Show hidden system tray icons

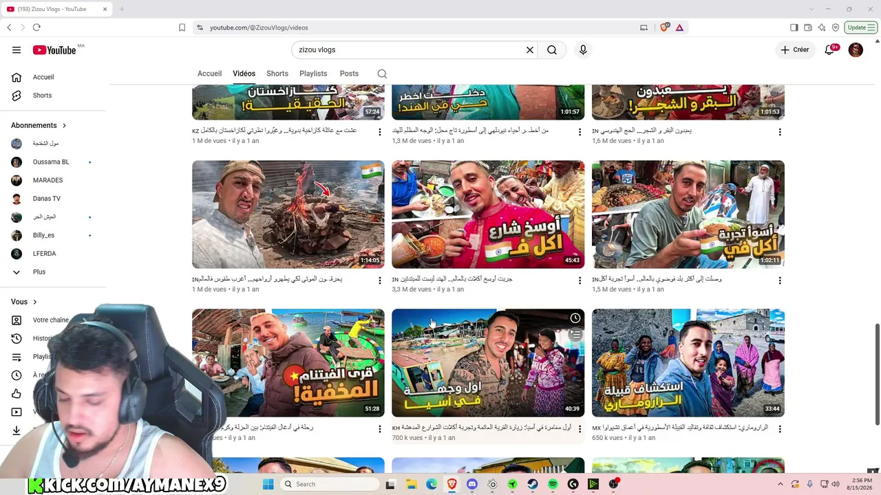(780, 484)
